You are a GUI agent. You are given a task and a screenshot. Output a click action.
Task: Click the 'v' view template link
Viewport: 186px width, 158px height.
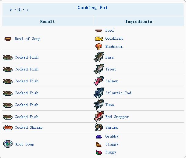(x=11, y=10)
